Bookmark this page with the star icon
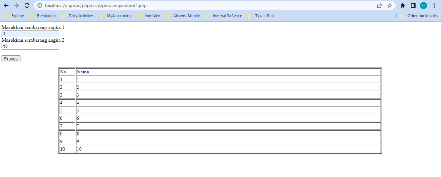441x177 pixels. click(390, 6)
